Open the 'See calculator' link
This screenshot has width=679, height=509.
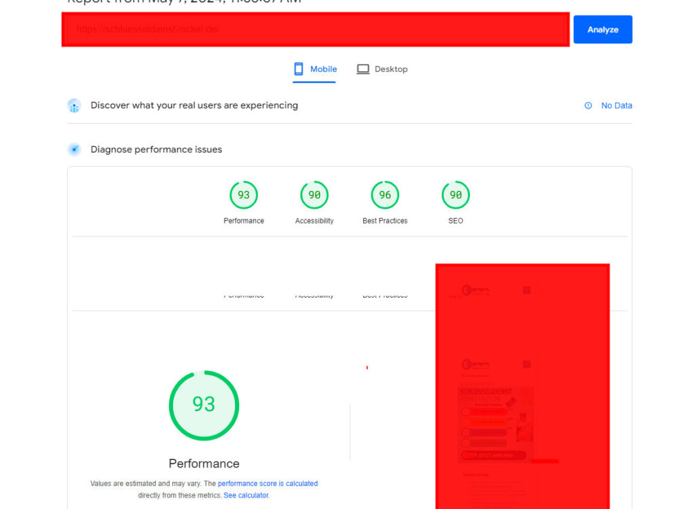pyautogui.click(x=246, y=495)
